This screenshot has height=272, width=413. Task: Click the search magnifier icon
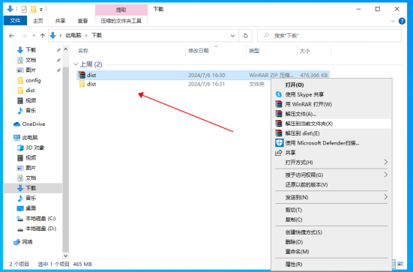(266, 35)
